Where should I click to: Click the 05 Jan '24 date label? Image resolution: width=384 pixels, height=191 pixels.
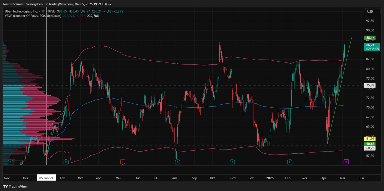click(46, 178)
